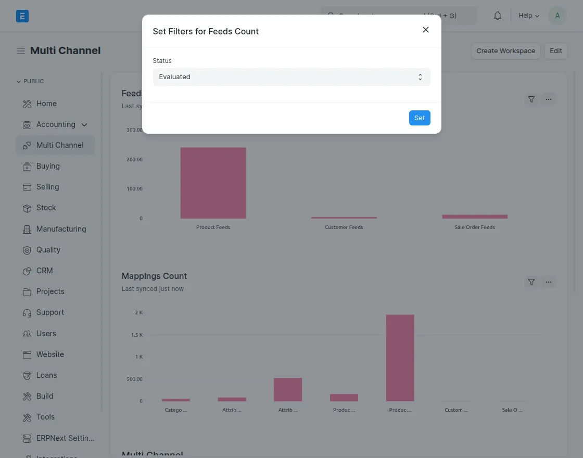Select the Stock cube icon in sidebar
This screenshot has width=583, height=458.
pyautogui.click(x=27, y=208)
